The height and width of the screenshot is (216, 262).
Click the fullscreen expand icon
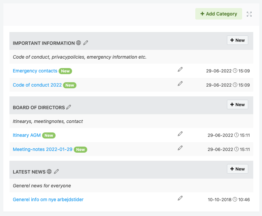pyautogui.click(x=249, y=14)
